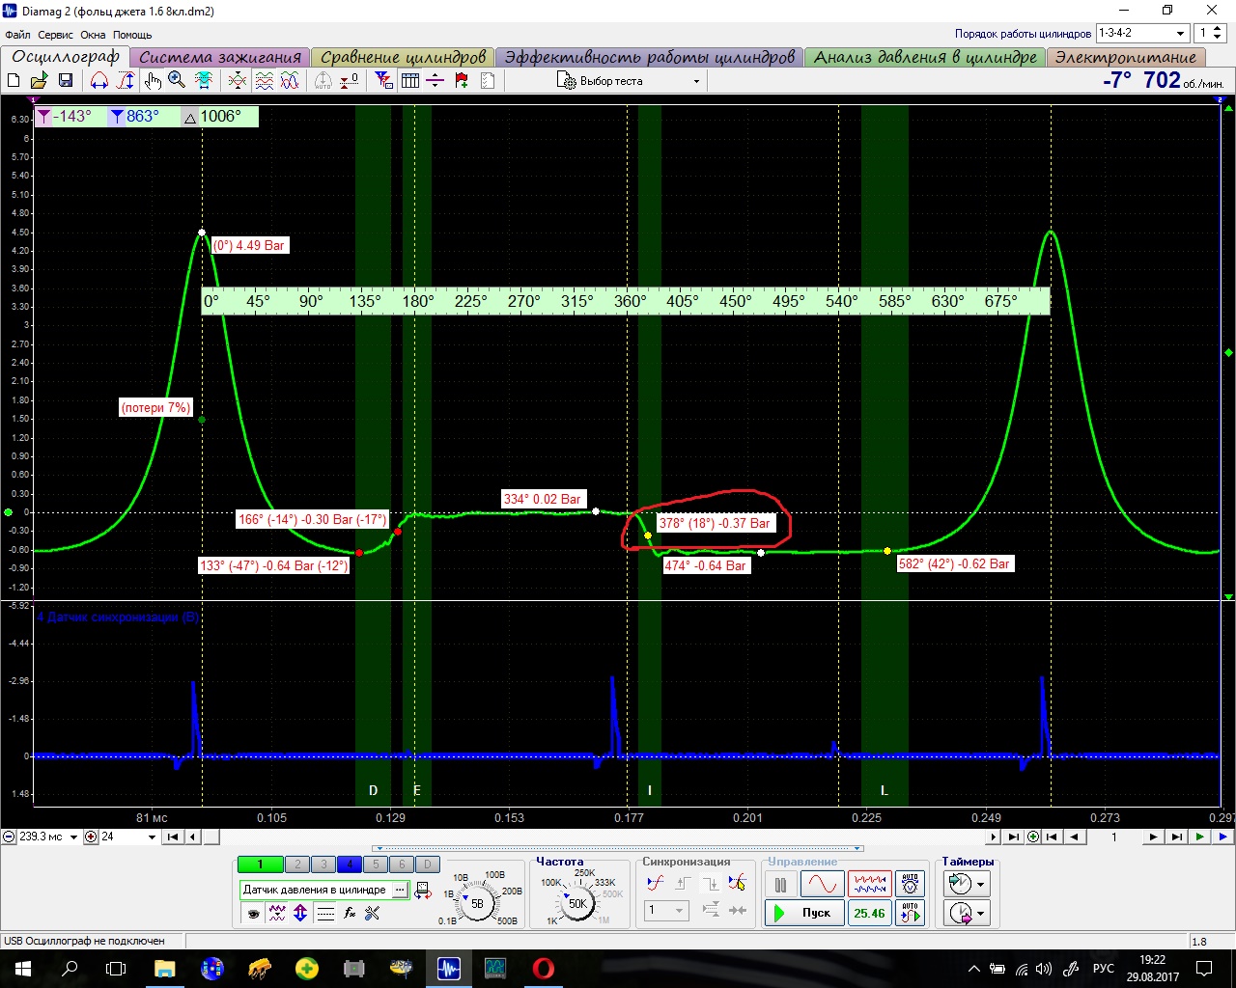Switch to Сравнение цилиндров tab

(403, 57)
